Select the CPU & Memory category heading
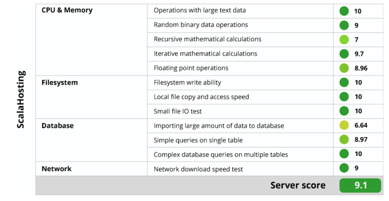The width and height of the screenshot is (389, 201). [67, 10]
